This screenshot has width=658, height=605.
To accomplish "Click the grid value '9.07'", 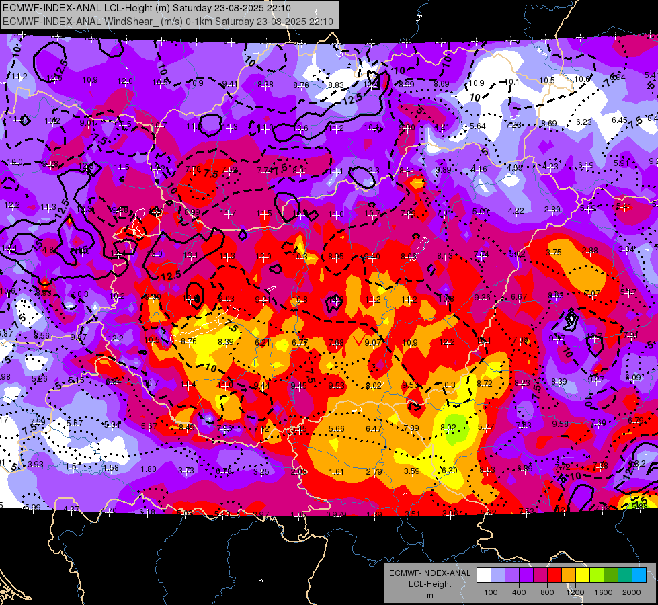I will click(373, 343).
